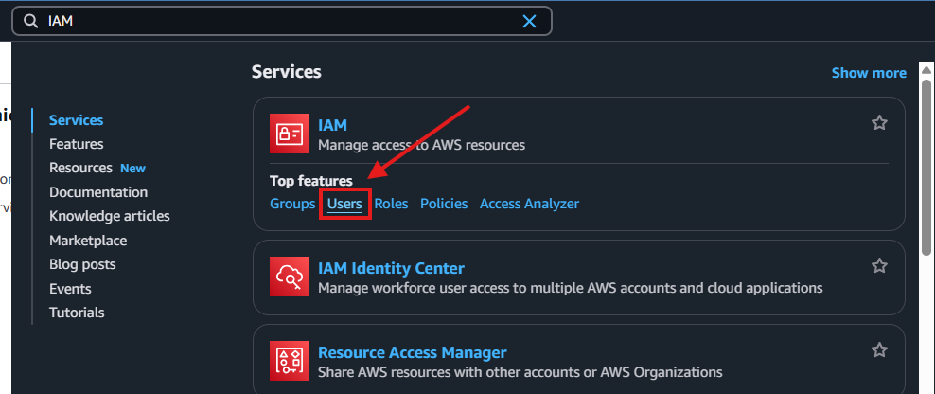The width and height of the screenshot is (935, 394).
Task: Select Events in the left filter list
Action: [70, 289]
